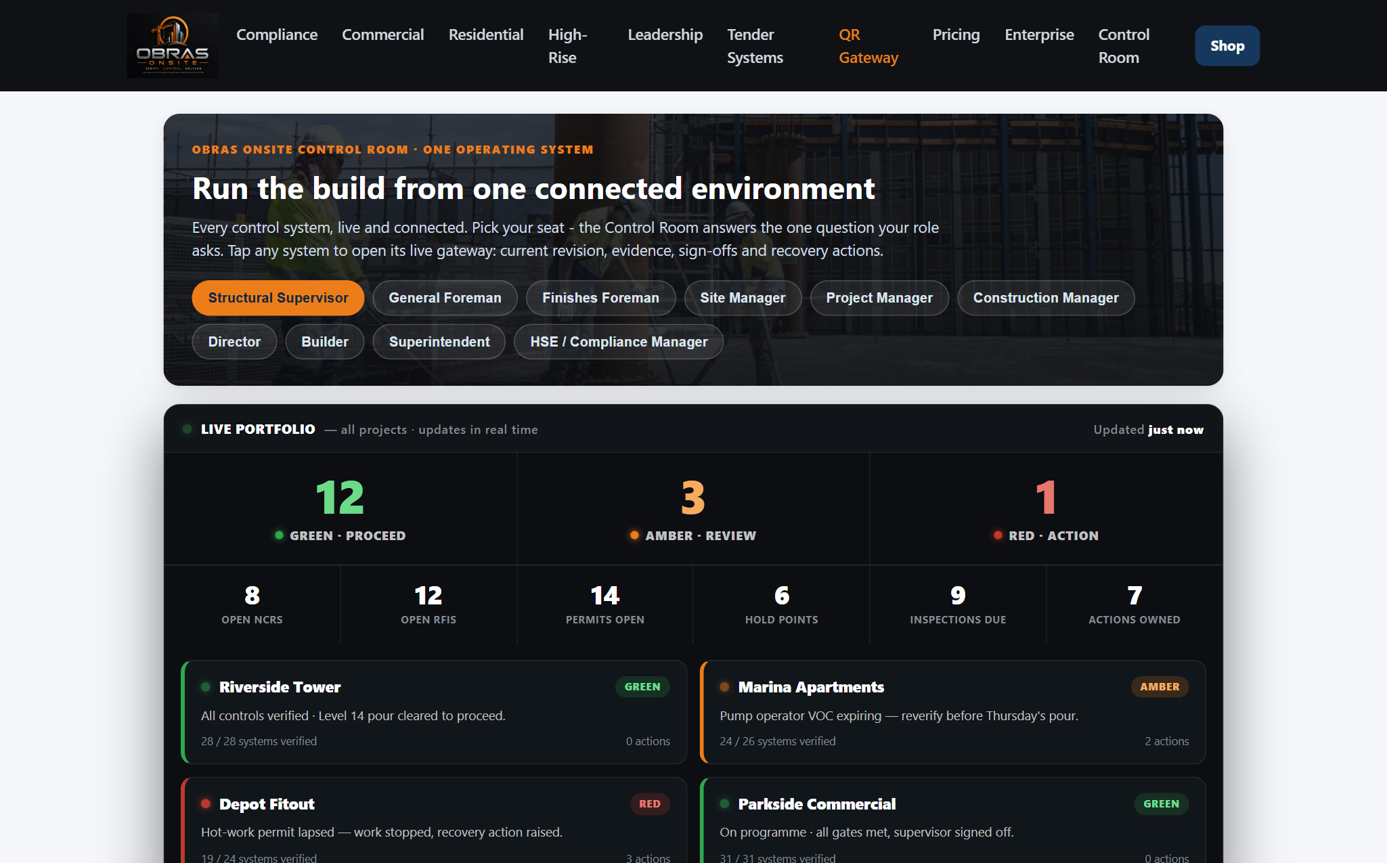Open the Marina Apartments project title
The image size is (1387, 863).
click(x=811, y=687)
